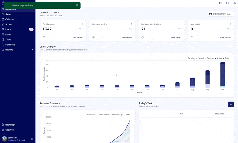Open Total Revenue card three-dot menu
Screen dimensions: 238x143
(x=82, y=24)
